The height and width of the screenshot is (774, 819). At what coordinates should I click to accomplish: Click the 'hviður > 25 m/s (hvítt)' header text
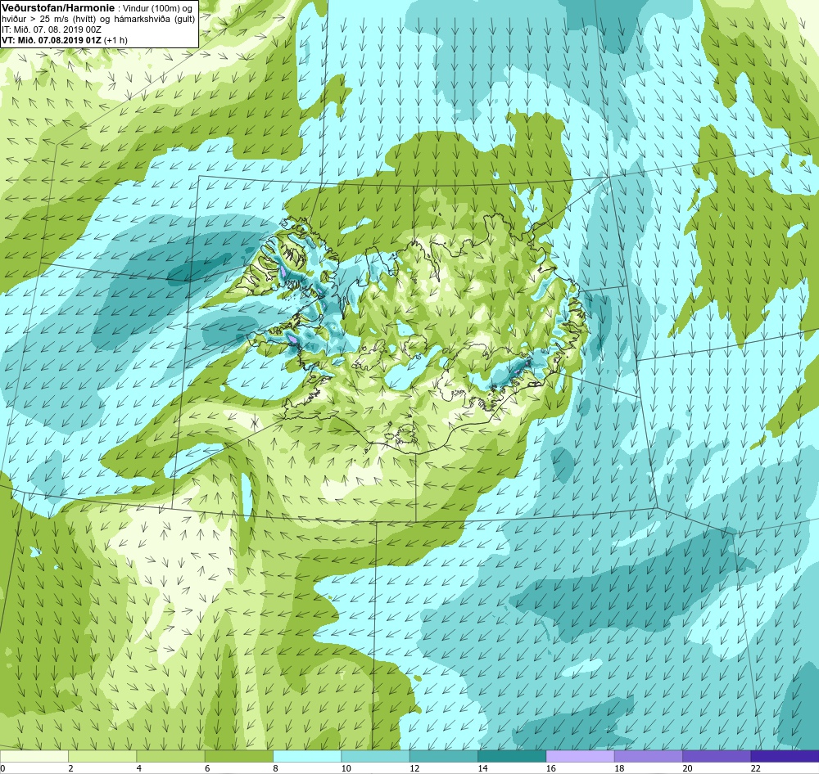click(x=48, y=20)
